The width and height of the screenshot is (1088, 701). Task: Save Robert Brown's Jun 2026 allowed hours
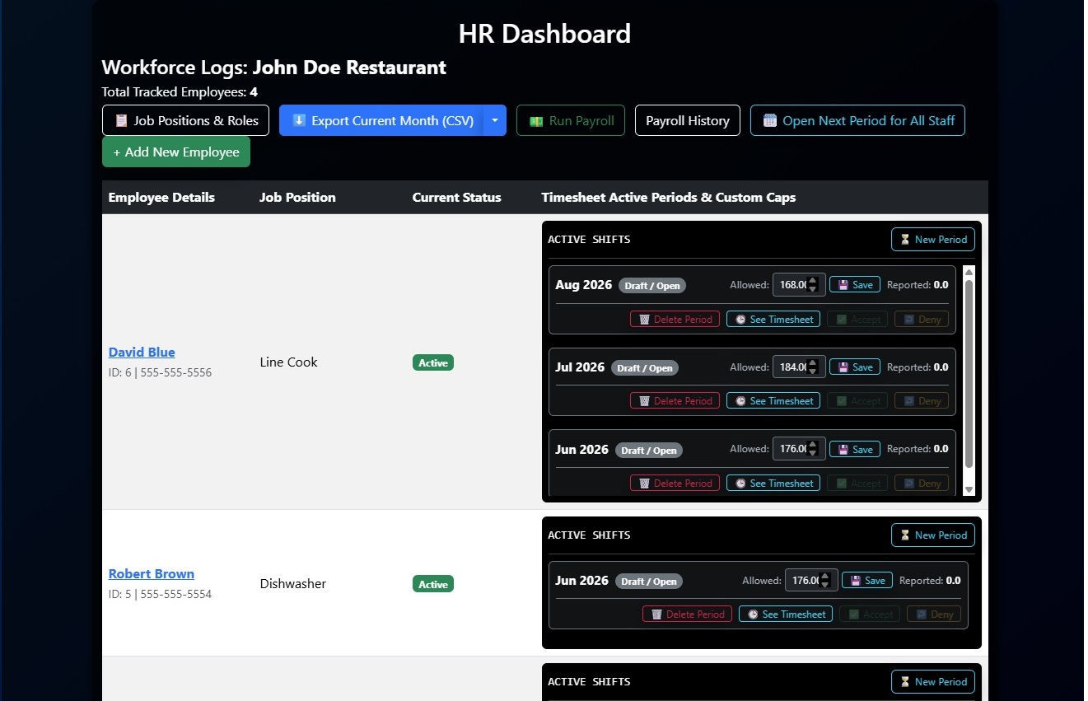pos(867,580)
